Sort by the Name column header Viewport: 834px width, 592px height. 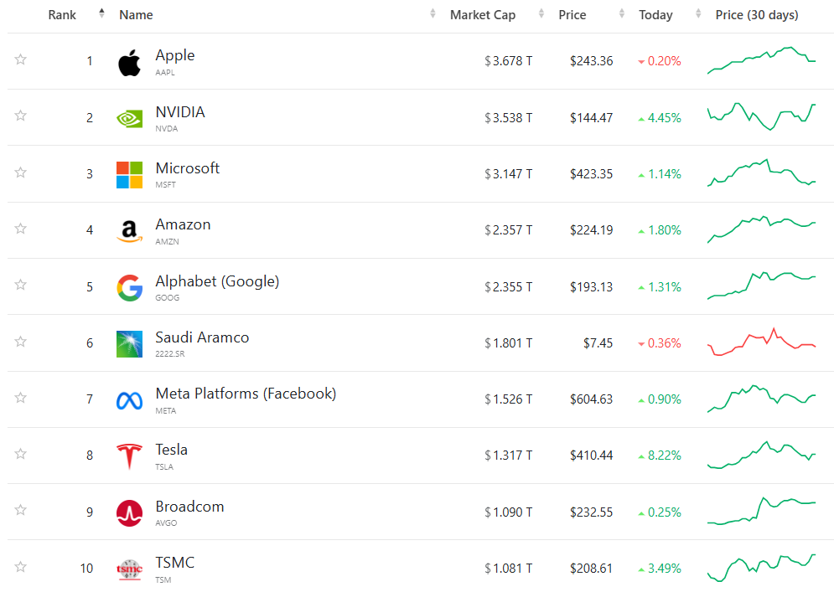(137, 15)
